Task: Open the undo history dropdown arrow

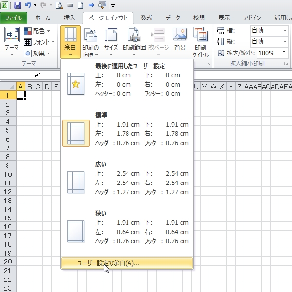Action: (x=36, y=5)
